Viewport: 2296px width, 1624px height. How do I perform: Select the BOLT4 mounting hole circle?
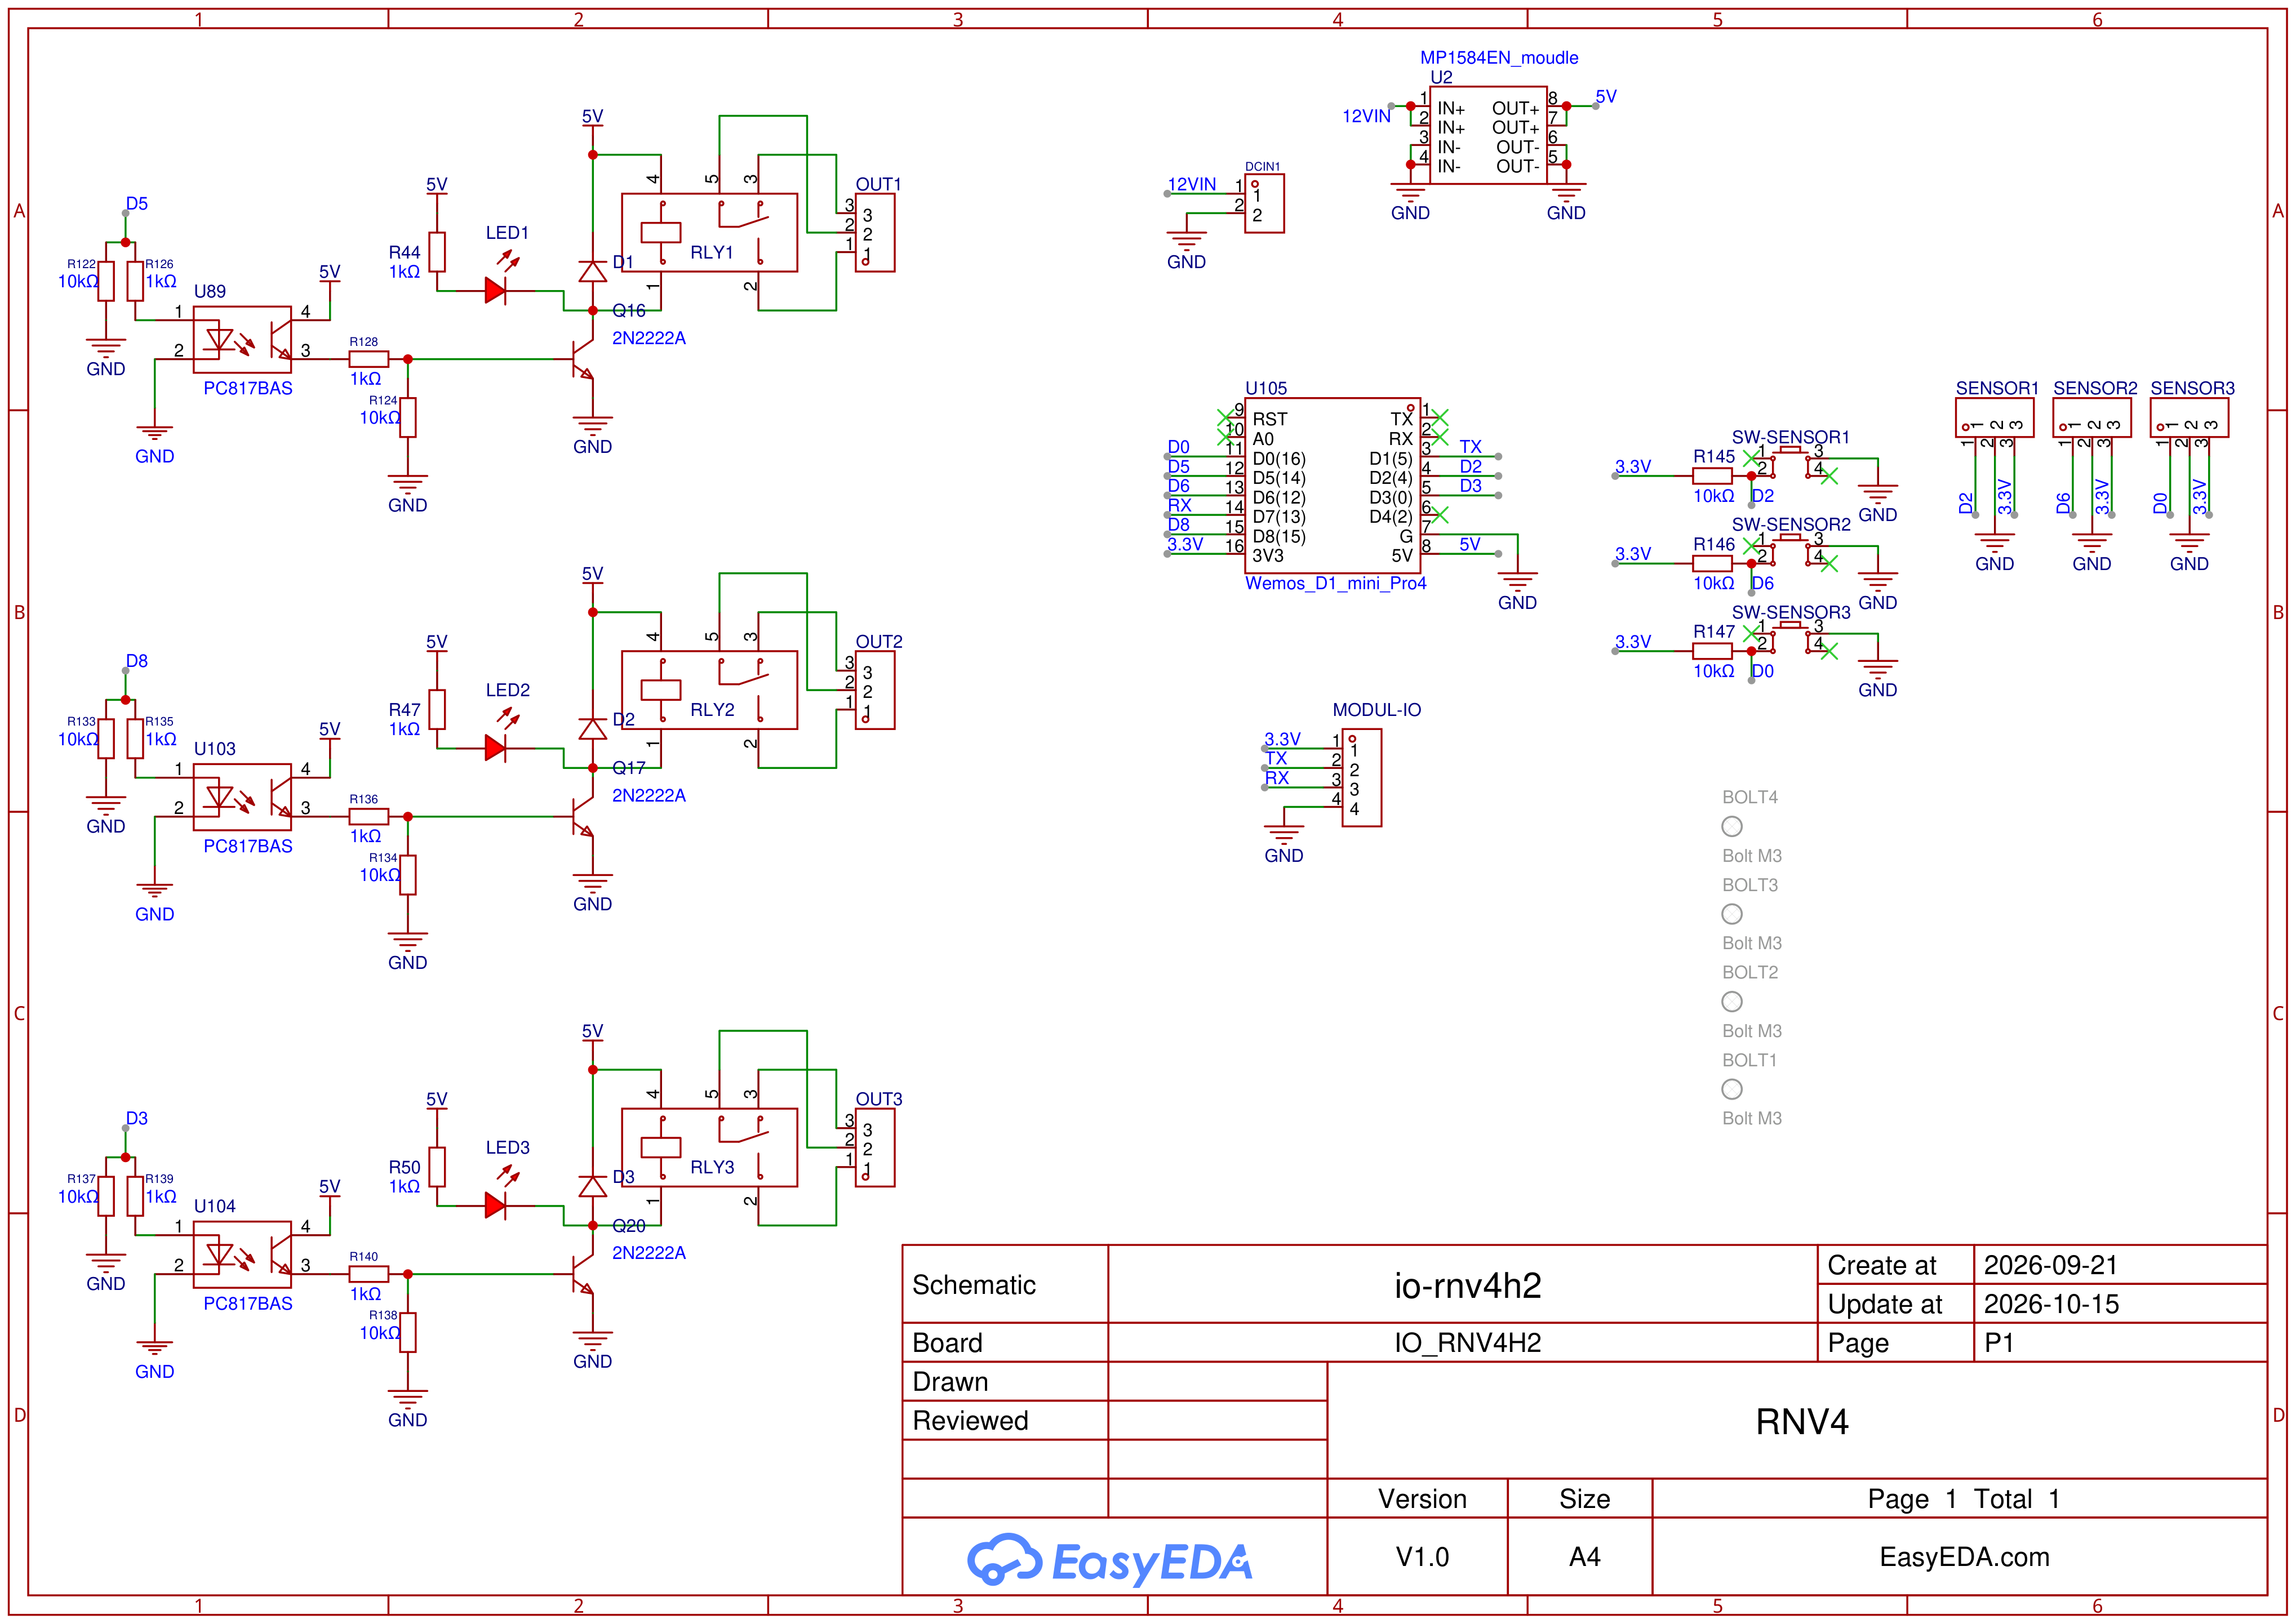point(1732,826)
